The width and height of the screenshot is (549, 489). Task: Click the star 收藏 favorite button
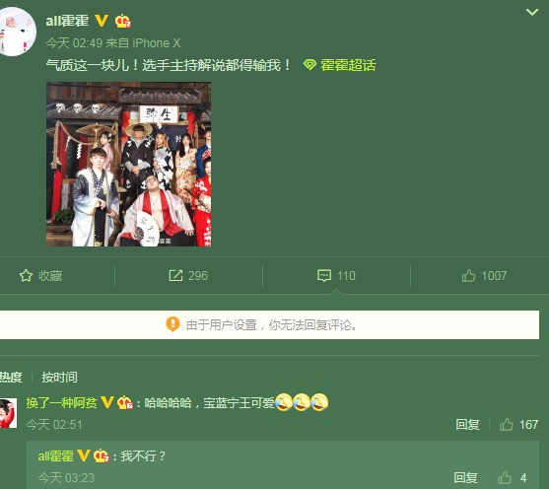pos(41,276)
